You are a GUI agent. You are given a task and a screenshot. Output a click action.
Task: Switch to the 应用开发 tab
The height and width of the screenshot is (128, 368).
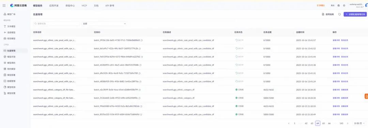tap(54, 5)
